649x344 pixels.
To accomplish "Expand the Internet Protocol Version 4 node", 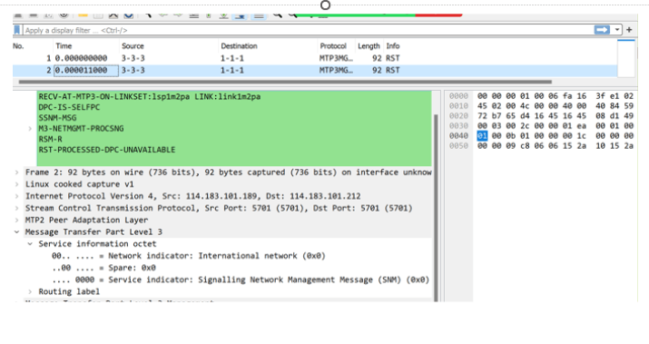I will coord(16,196).
